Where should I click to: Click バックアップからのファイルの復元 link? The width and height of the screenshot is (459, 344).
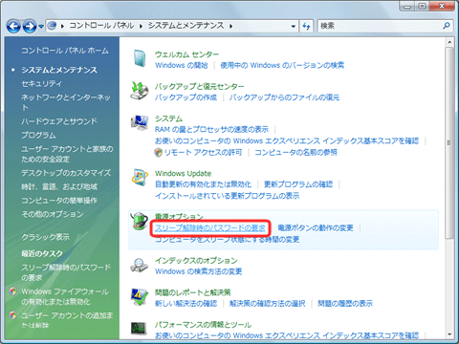pyautogui.click(x=284, y=97)
